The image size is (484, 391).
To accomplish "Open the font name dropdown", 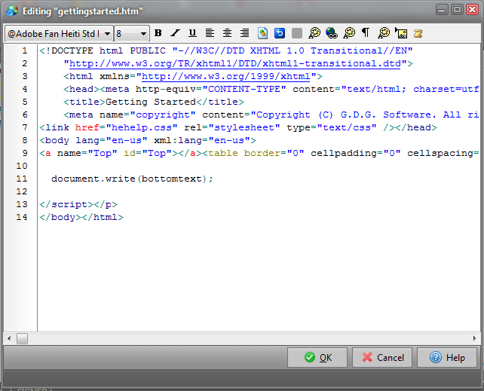I will [x=107, y=34].
